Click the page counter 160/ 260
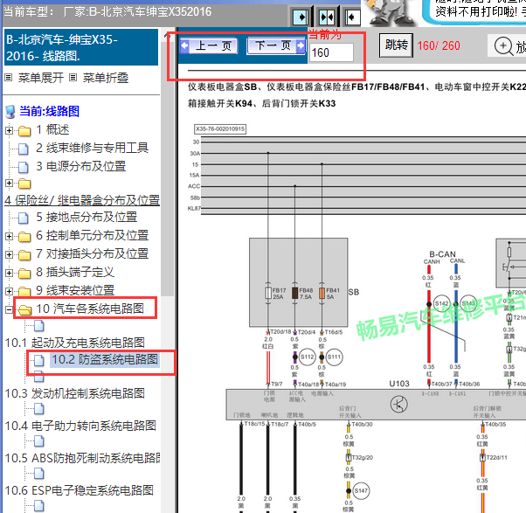 [x=439, y=45]
